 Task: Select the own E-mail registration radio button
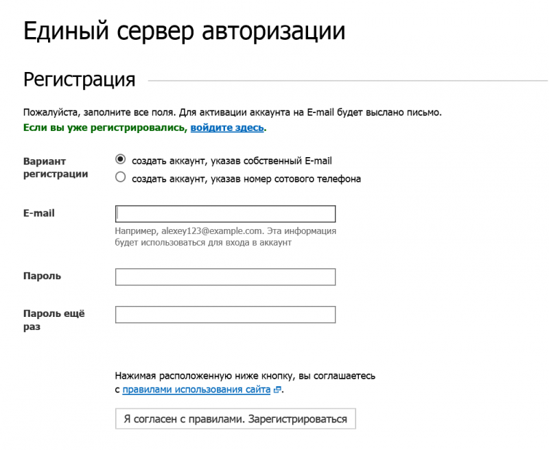coord(121,160)
